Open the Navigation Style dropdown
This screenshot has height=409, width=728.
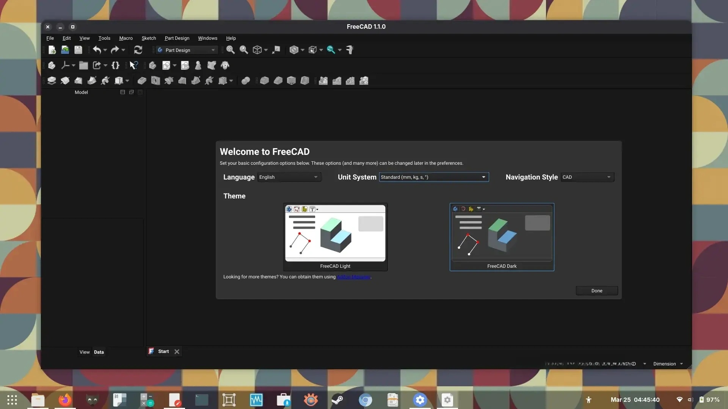[587, 177]
